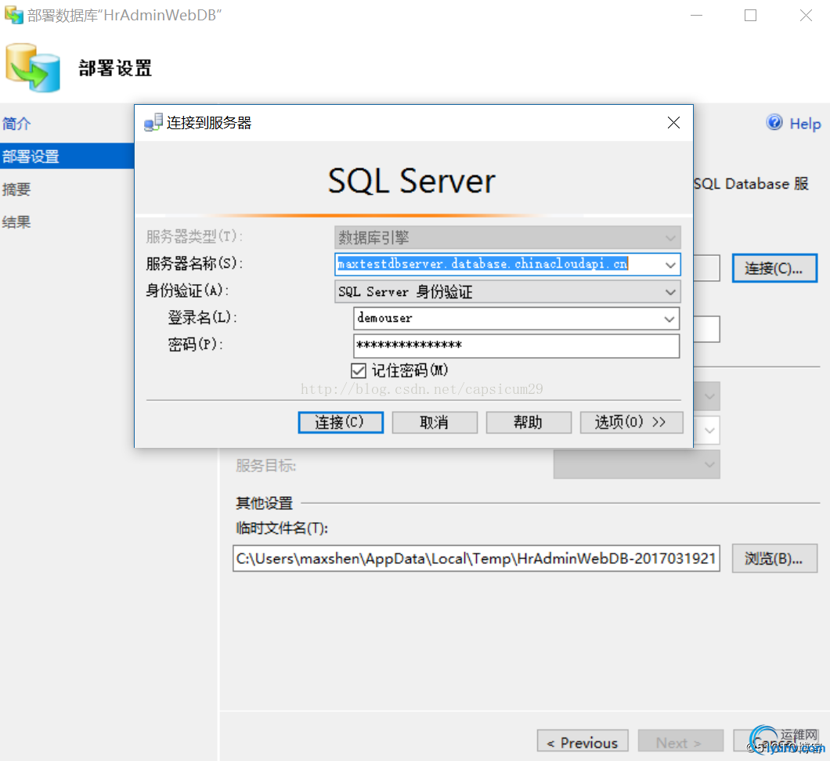Screen dimensions: 830x761
Task: Open the 服务目标 dropdown in the wizard
Action: tap(637, 464)
